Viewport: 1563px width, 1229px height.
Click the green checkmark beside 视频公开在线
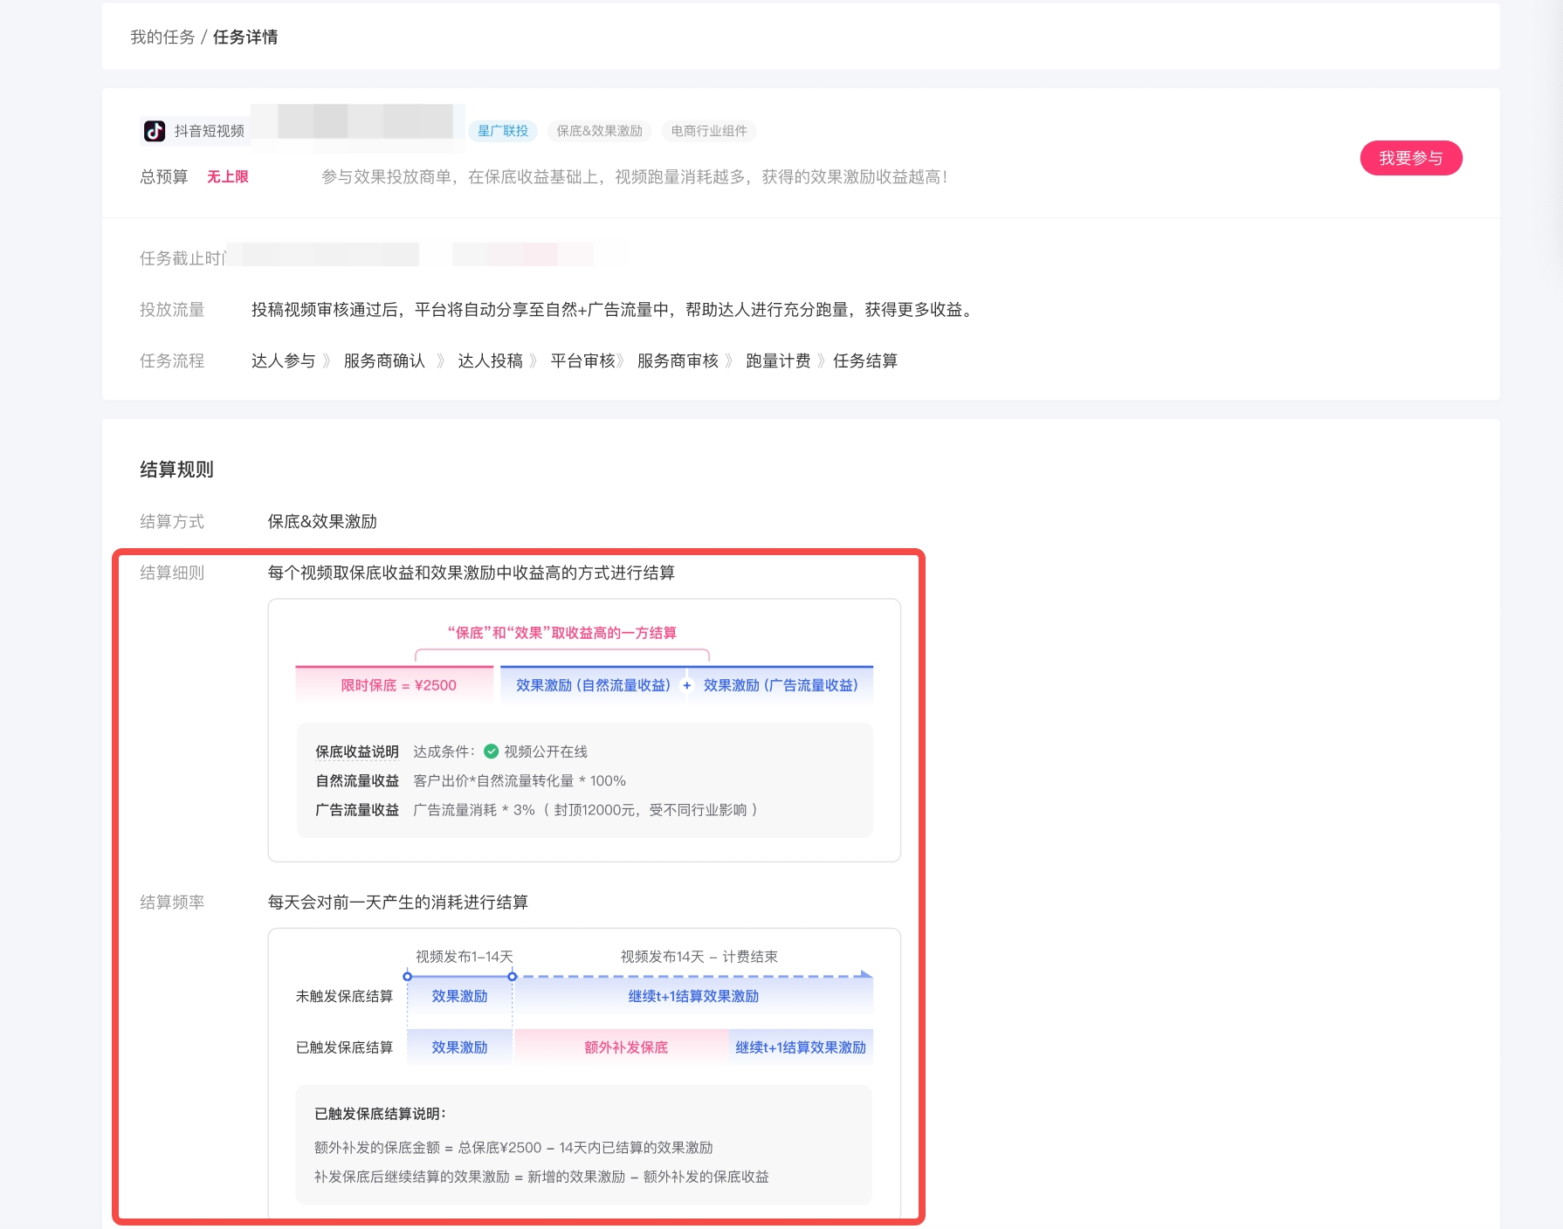click(491, 752)
